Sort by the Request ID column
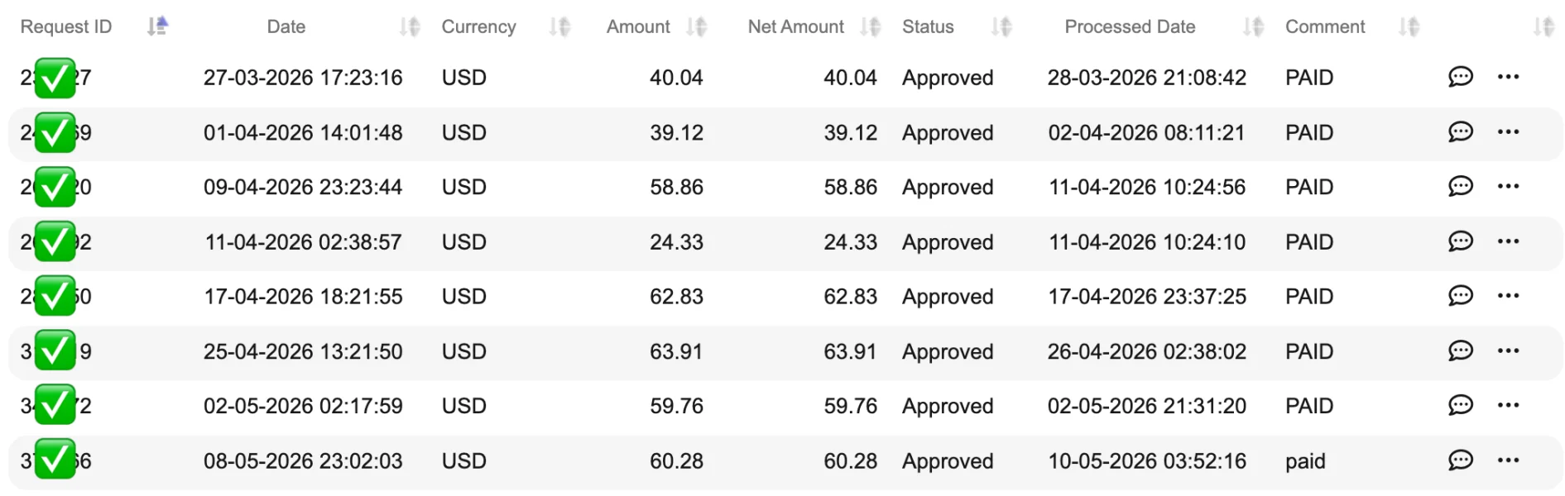1565x496 pixels. click(x=157, y=26)
